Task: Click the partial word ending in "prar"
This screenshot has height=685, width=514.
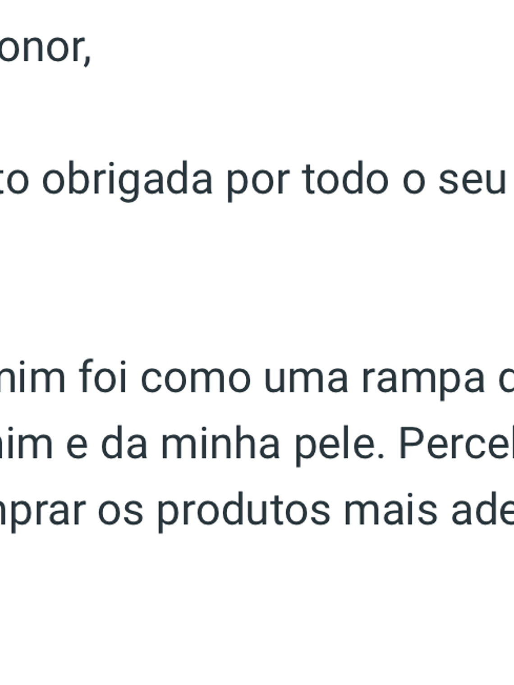Action: [x=43, y=510]
